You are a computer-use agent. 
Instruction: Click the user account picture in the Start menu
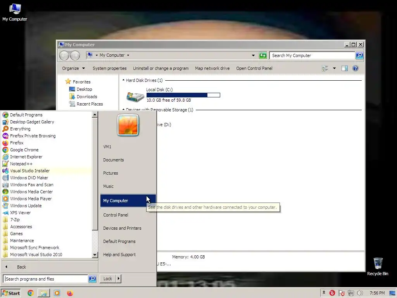[x=128, y=125]
